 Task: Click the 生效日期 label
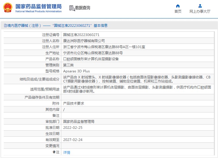pos(52,134)
